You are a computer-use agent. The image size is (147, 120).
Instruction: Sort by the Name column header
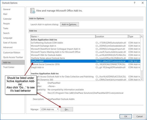(63, 36)
